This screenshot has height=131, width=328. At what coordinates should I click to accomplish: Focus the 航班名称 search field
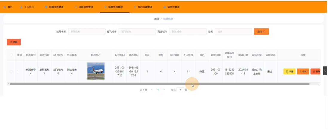(x=87, y=31)
